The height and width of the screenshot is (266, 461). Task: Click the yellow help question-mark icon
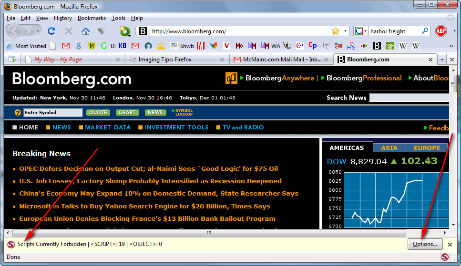tap(18, 112)
